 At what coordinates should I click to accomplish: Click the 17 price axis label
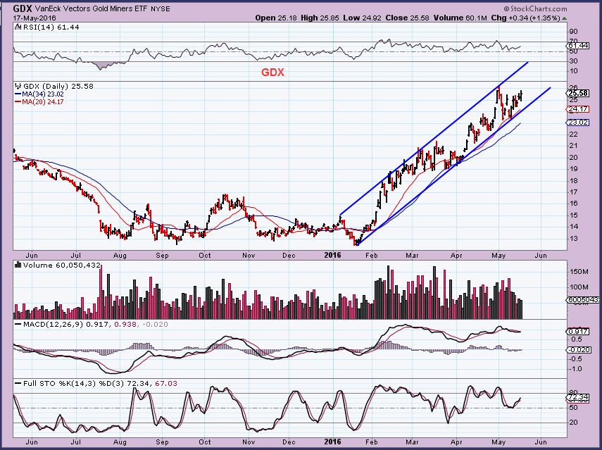click(575, 192)
